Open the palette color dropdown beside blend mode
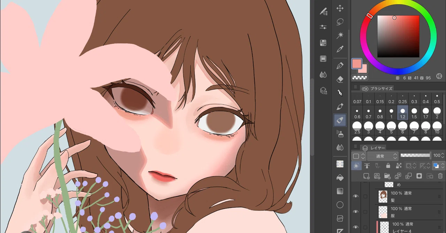Viewport: 446px width, 233px height. click(x=358, y=156)
